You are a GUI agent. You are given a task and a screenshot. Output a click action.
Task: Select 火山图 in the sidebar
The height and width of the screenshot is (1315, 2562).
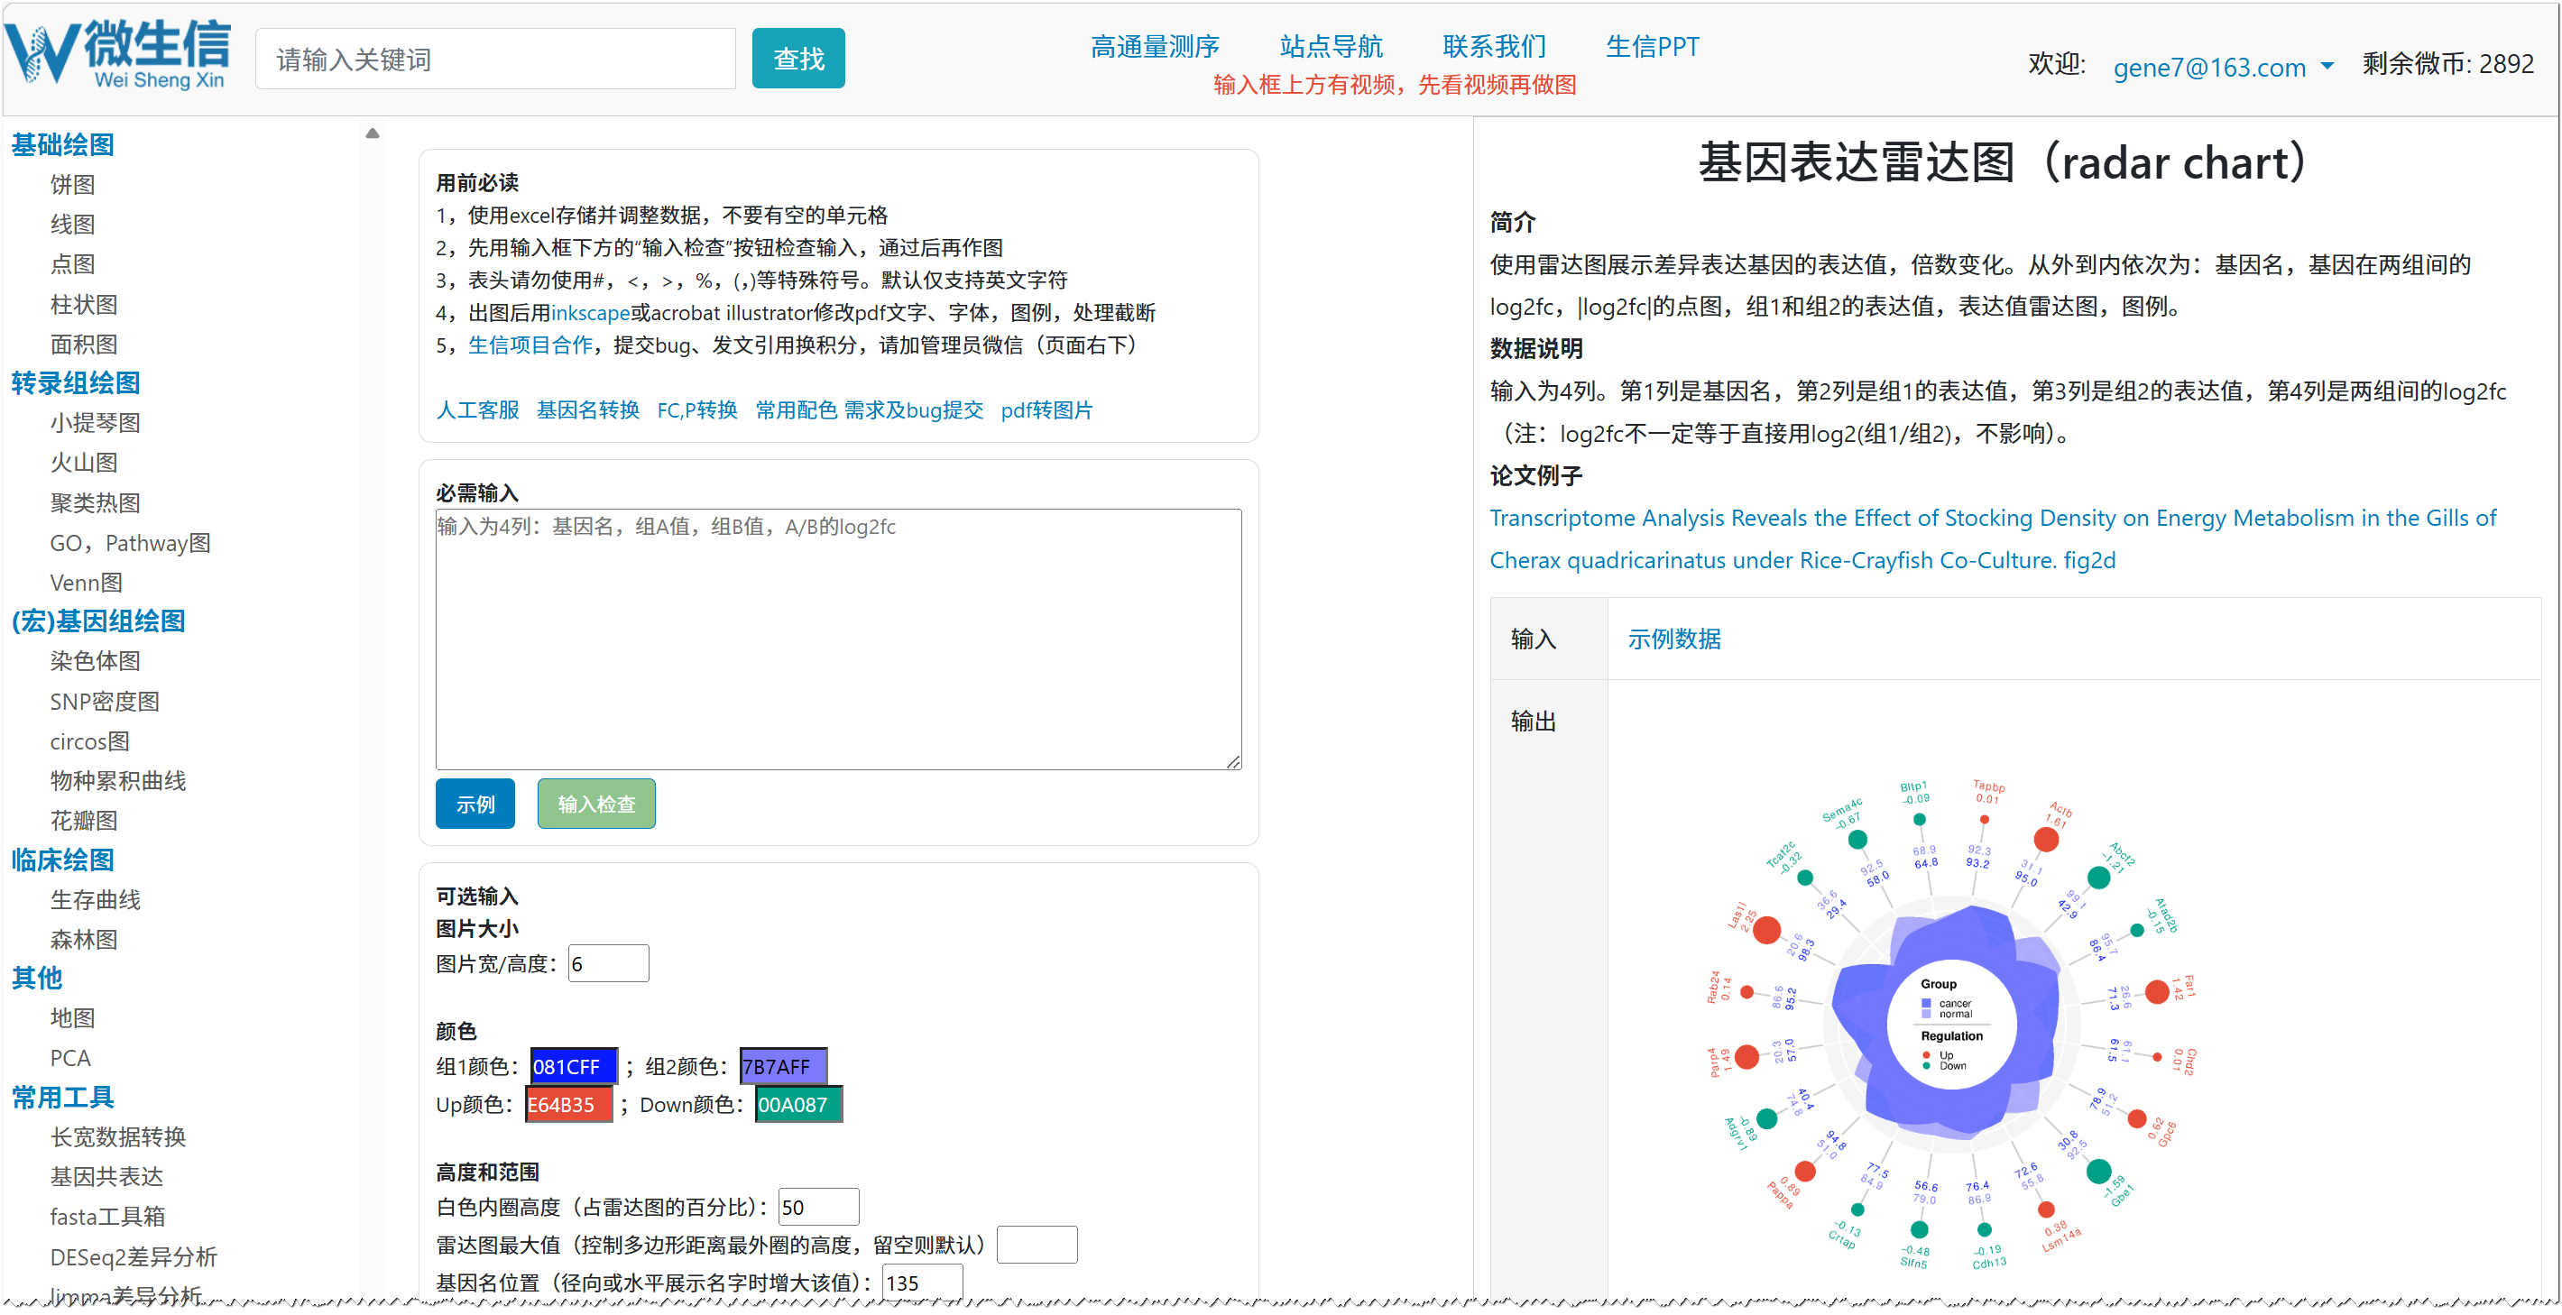tap(84, 463)
